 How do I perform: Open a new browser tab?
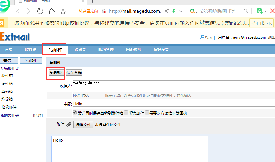92,1
